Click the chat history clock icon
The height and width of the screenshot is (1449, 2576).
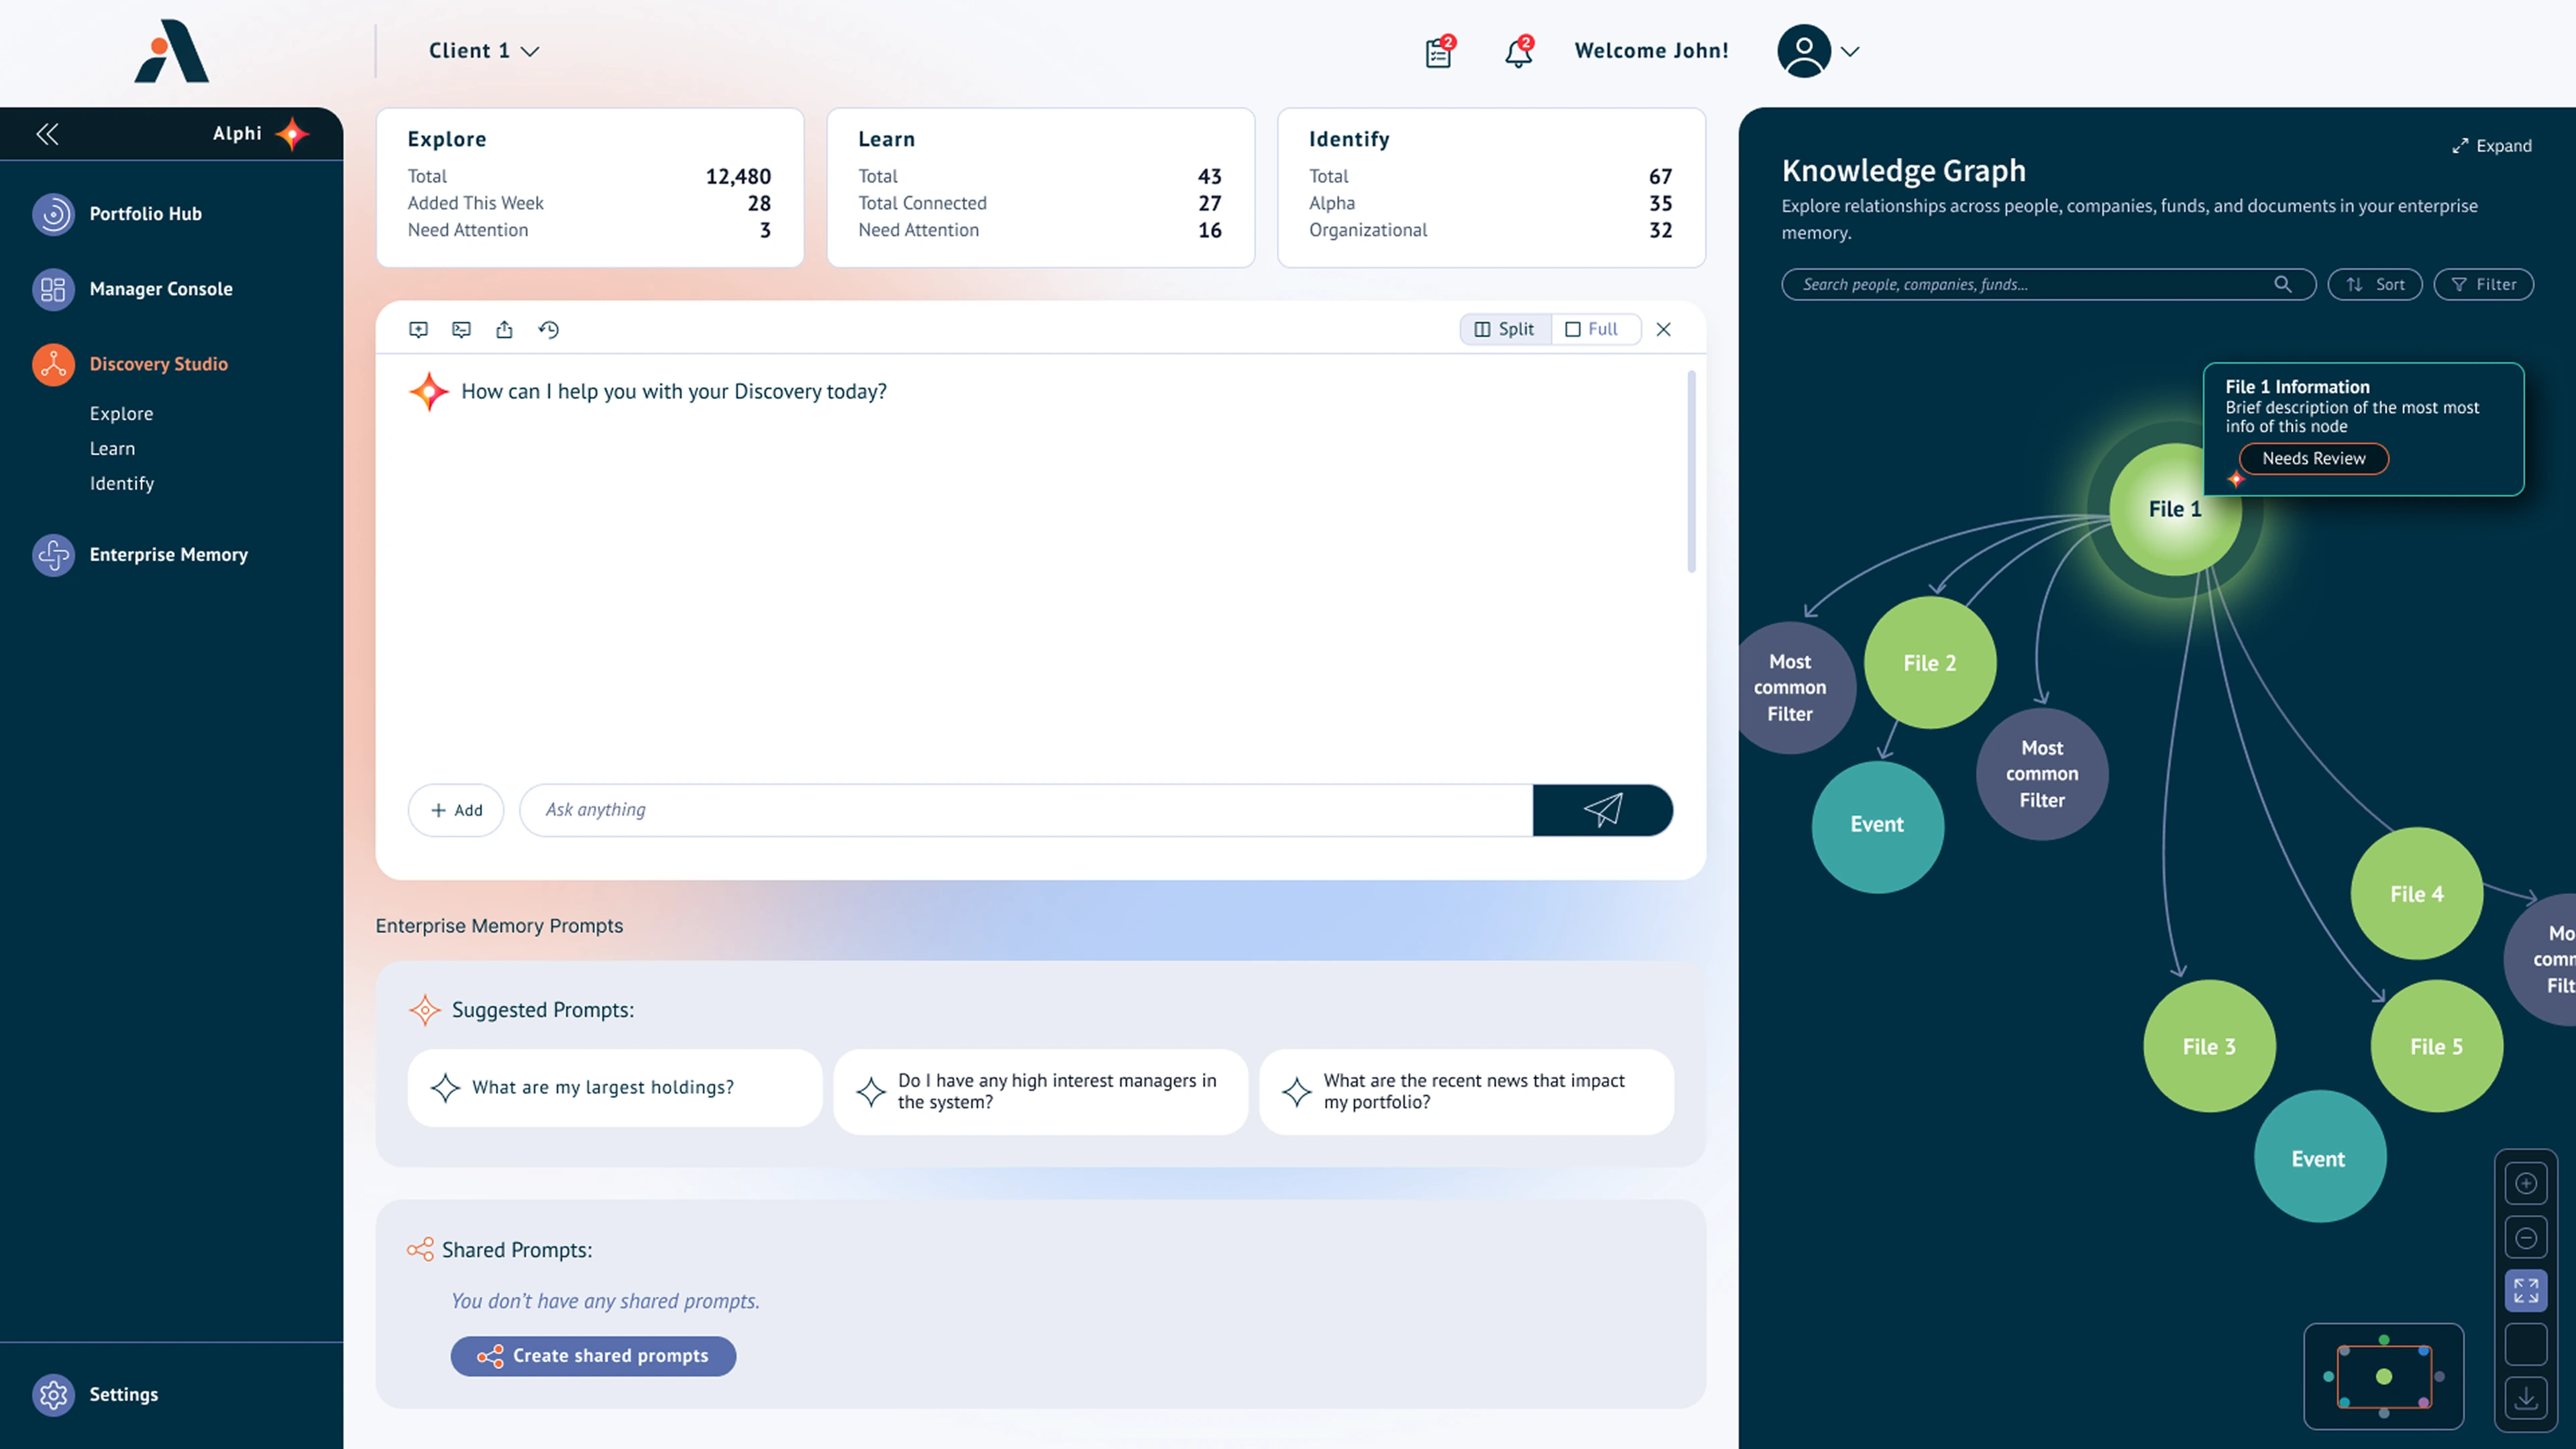click(x=548, y=329)
